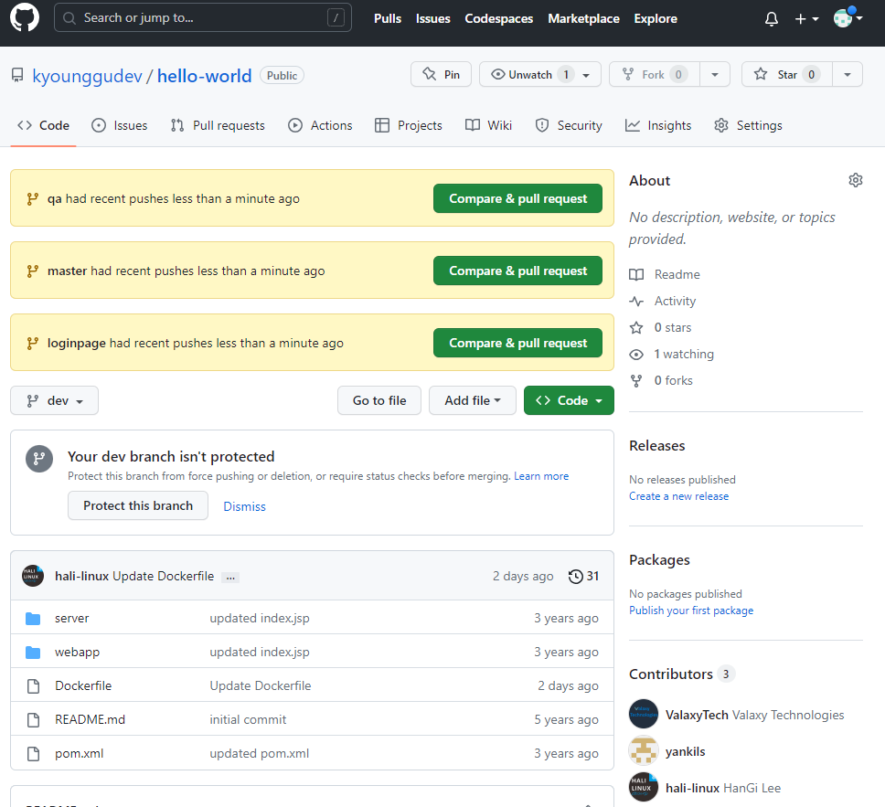Open hali-linux commit author link
Viewport: 885px width, 807px height.
82,576
